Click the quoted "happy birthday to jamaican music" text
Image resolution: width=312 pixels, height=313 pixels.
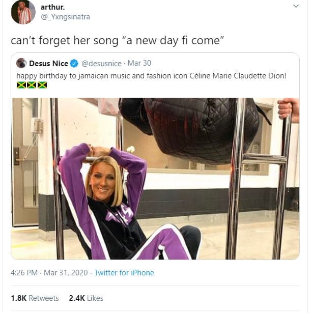pos(151,75)
